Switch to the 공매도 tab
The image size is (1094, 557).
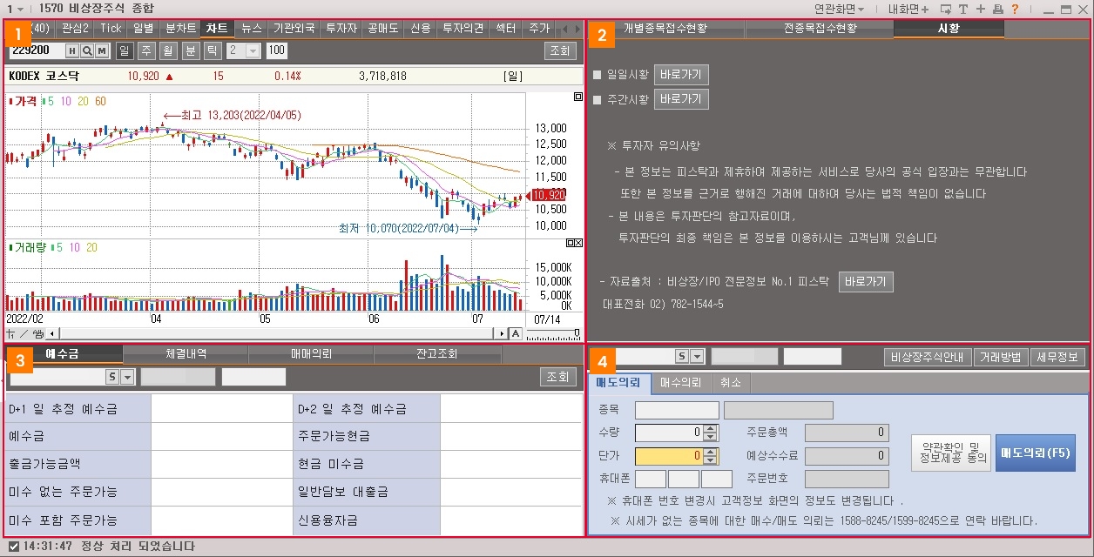[x=382, y=28]
